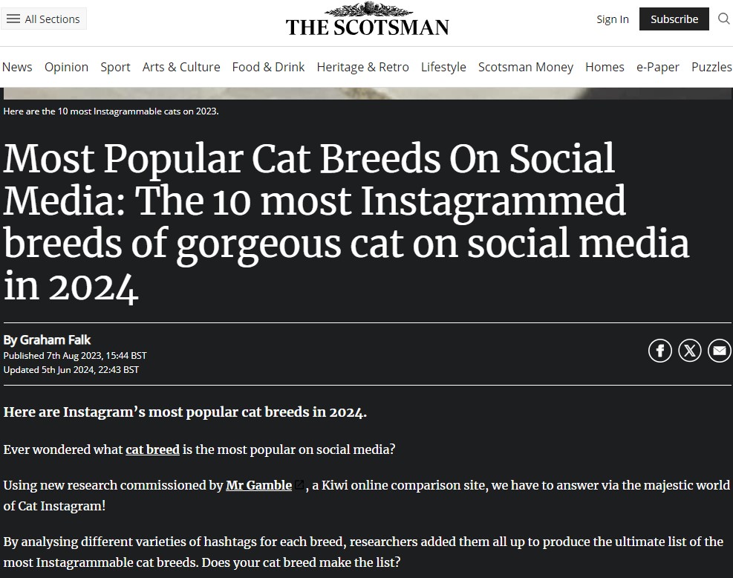The image size is (733, 578).
Task: Click the Subscribe button
Action: click(x=674, y=19)
